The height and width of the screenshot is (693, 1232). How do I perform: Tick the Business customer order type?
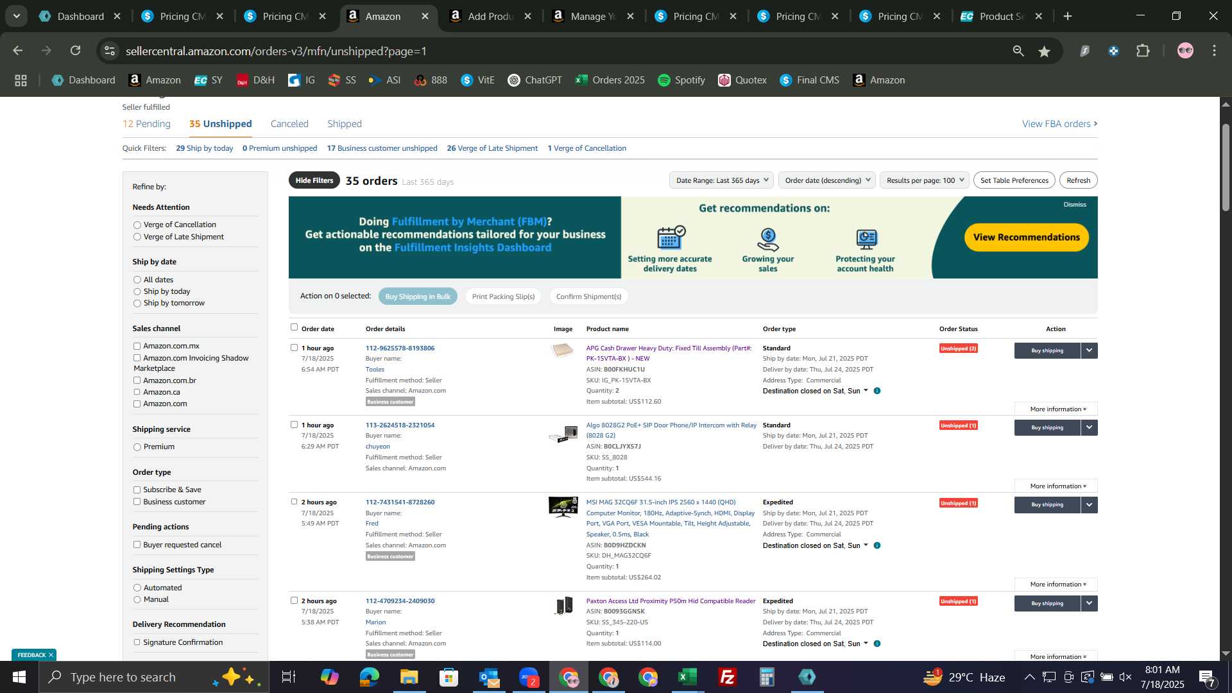137,502
